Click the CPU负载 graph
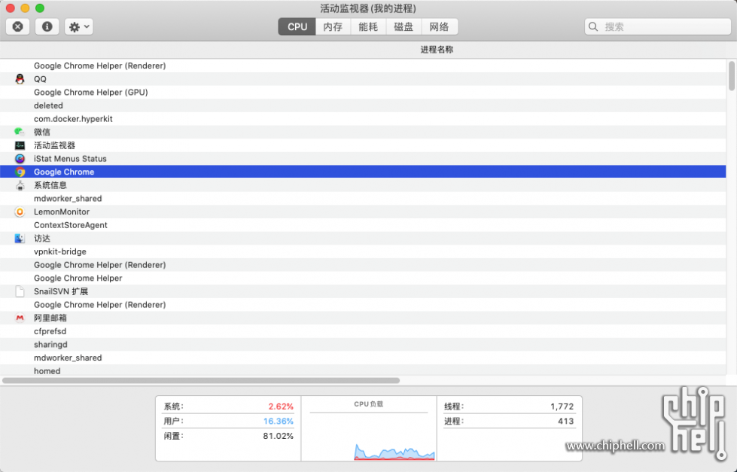737x472 pixels. coord(369,436)
